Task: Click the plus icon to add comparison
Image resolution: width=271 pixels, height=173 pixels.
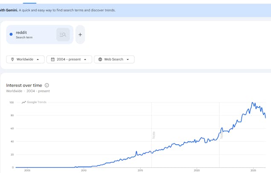Action: coord(80,35)
